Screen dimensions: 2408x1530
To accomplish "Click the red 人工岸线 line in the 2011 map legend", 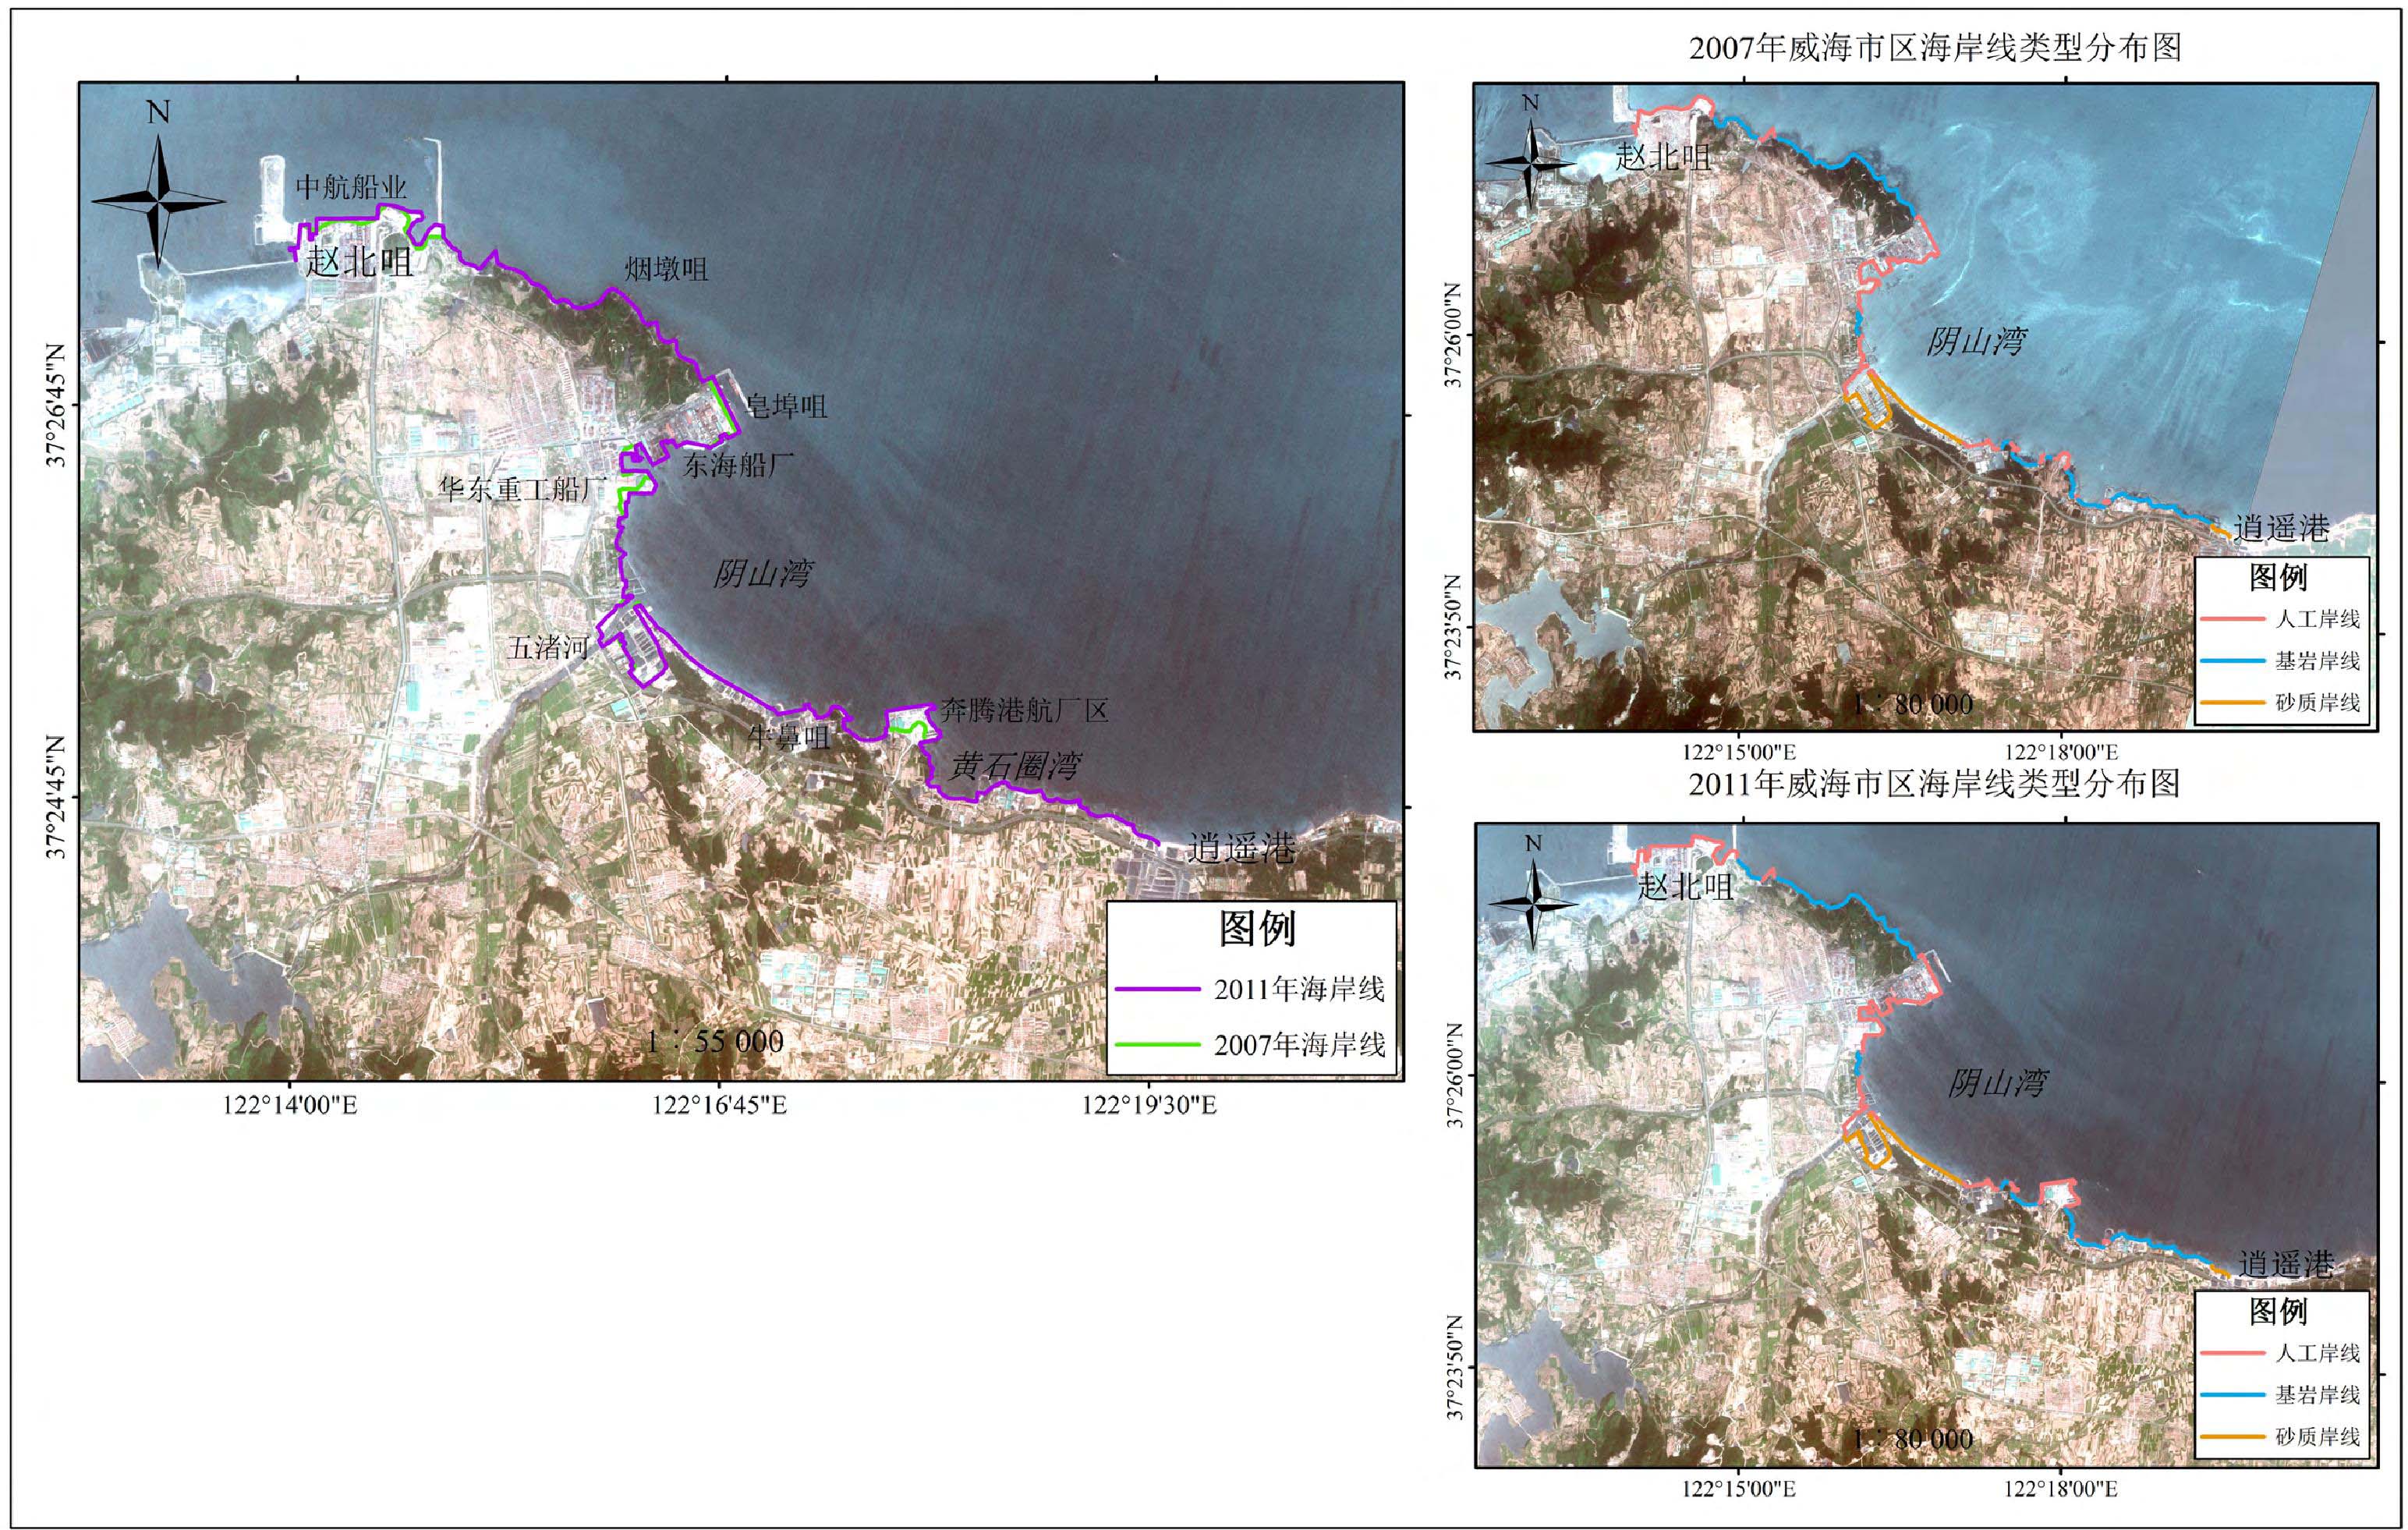I will click(2232, 1353).
